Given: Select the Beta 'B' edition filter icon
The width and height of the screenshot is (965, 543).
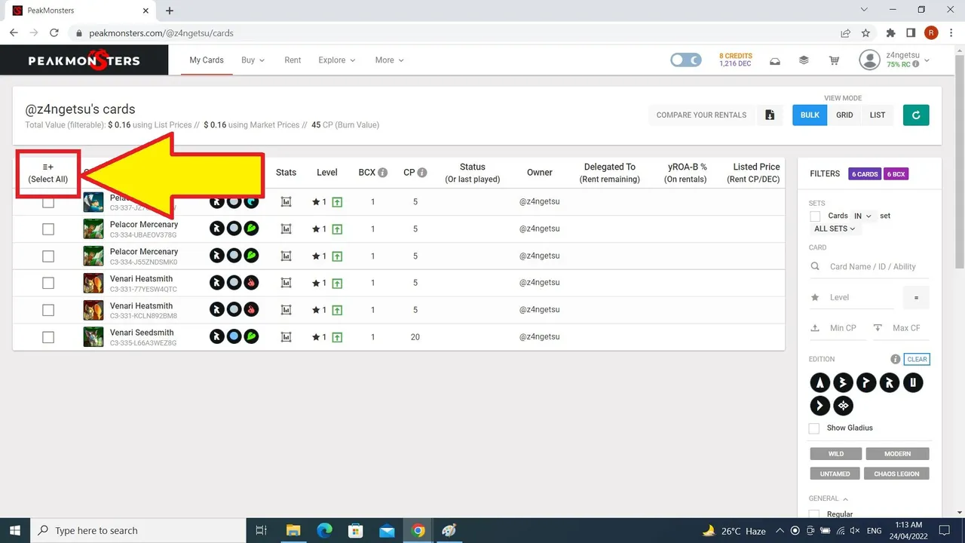Looking at the screenshot, I should (x=843, y=382).
